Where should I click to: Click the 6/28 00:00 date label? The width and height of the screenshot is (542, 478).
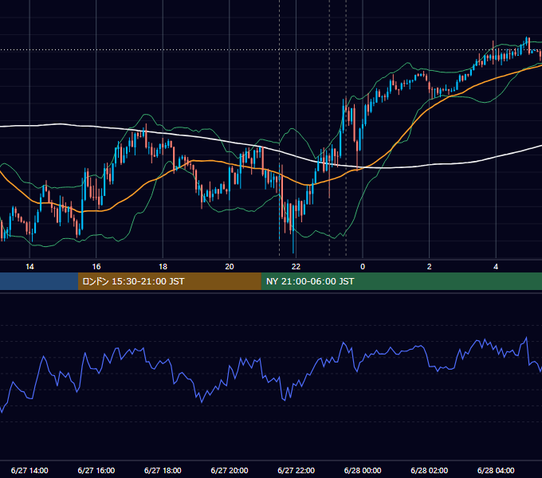tap(363, 470)
